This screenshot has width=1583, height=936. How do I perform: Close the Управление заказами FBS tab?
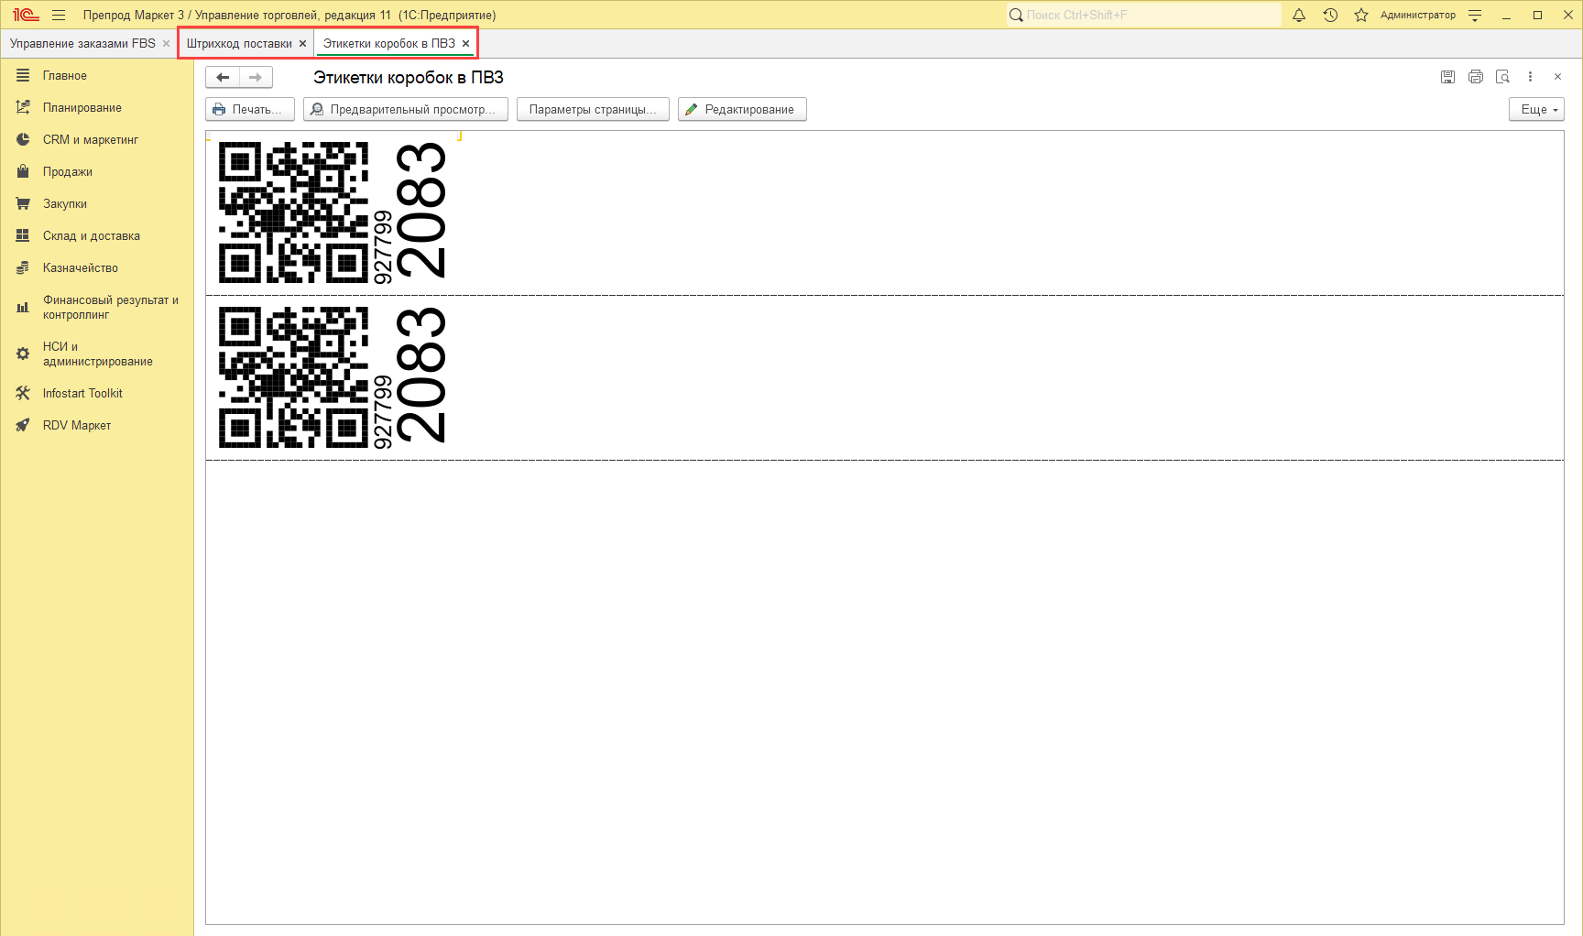[166, 44]
